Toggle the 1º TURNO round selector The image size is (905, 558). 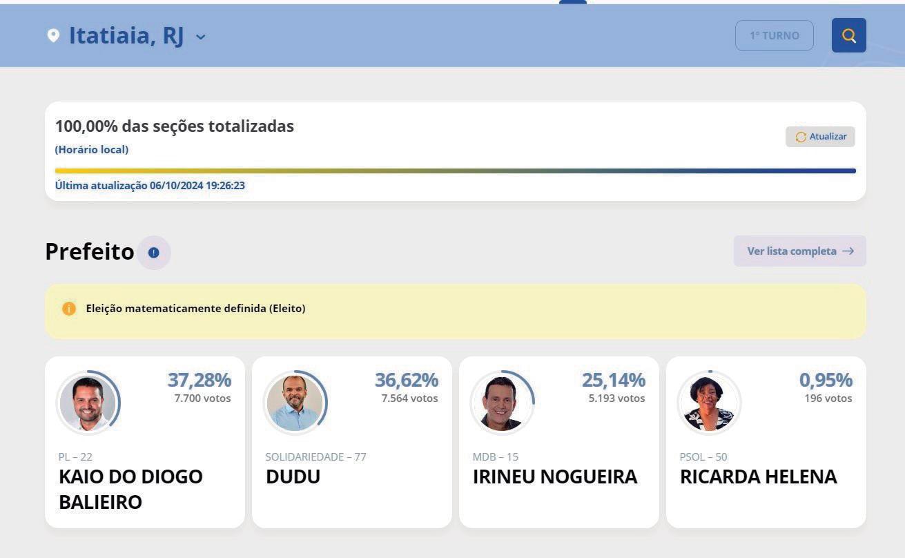coord(775,35)
